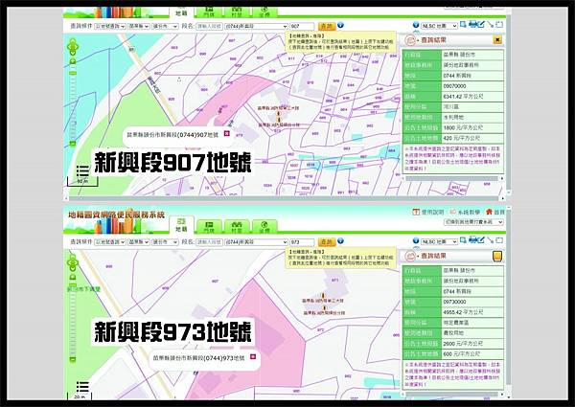This screenshot has height=407, width=575.
Task: Select the zoom-box tool in the upper toolbar
Action: pos(463,24)
